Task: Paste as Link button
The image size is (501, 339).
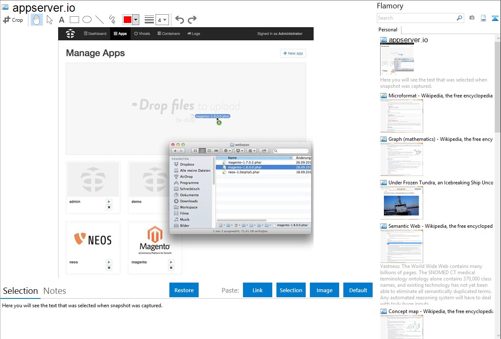Action: pyautogui.click(x=258, y=290)
